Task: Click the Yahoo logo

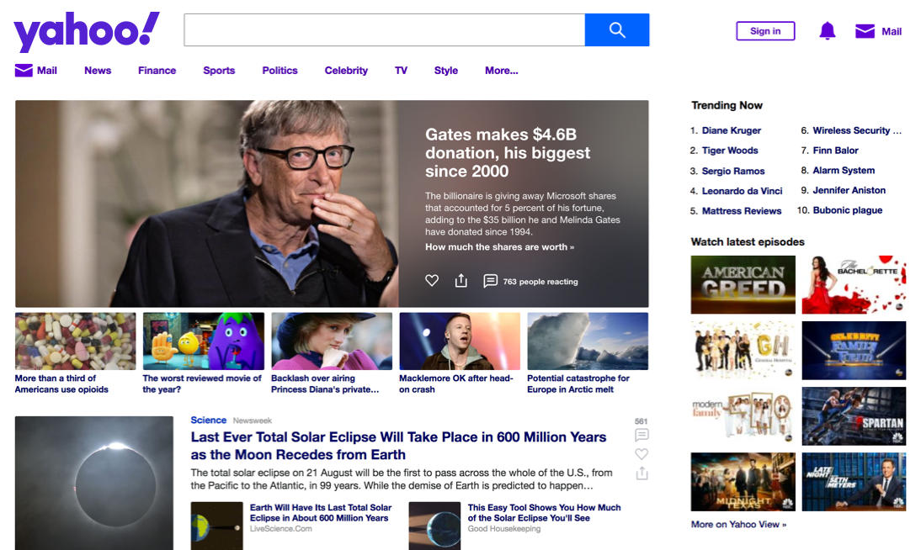Action: pyautogui.click(x=87, y=31)
